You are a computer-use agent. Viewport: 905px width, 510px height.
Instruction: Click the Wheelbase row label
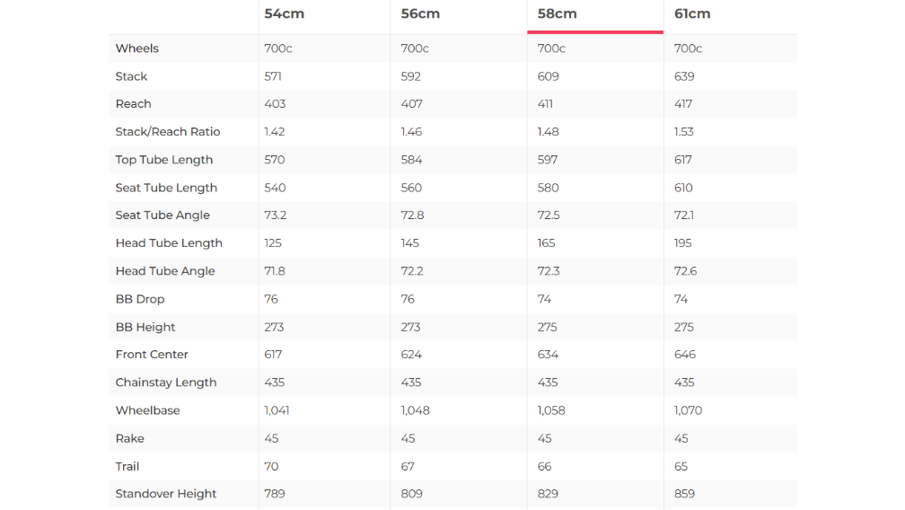(147, 410)
